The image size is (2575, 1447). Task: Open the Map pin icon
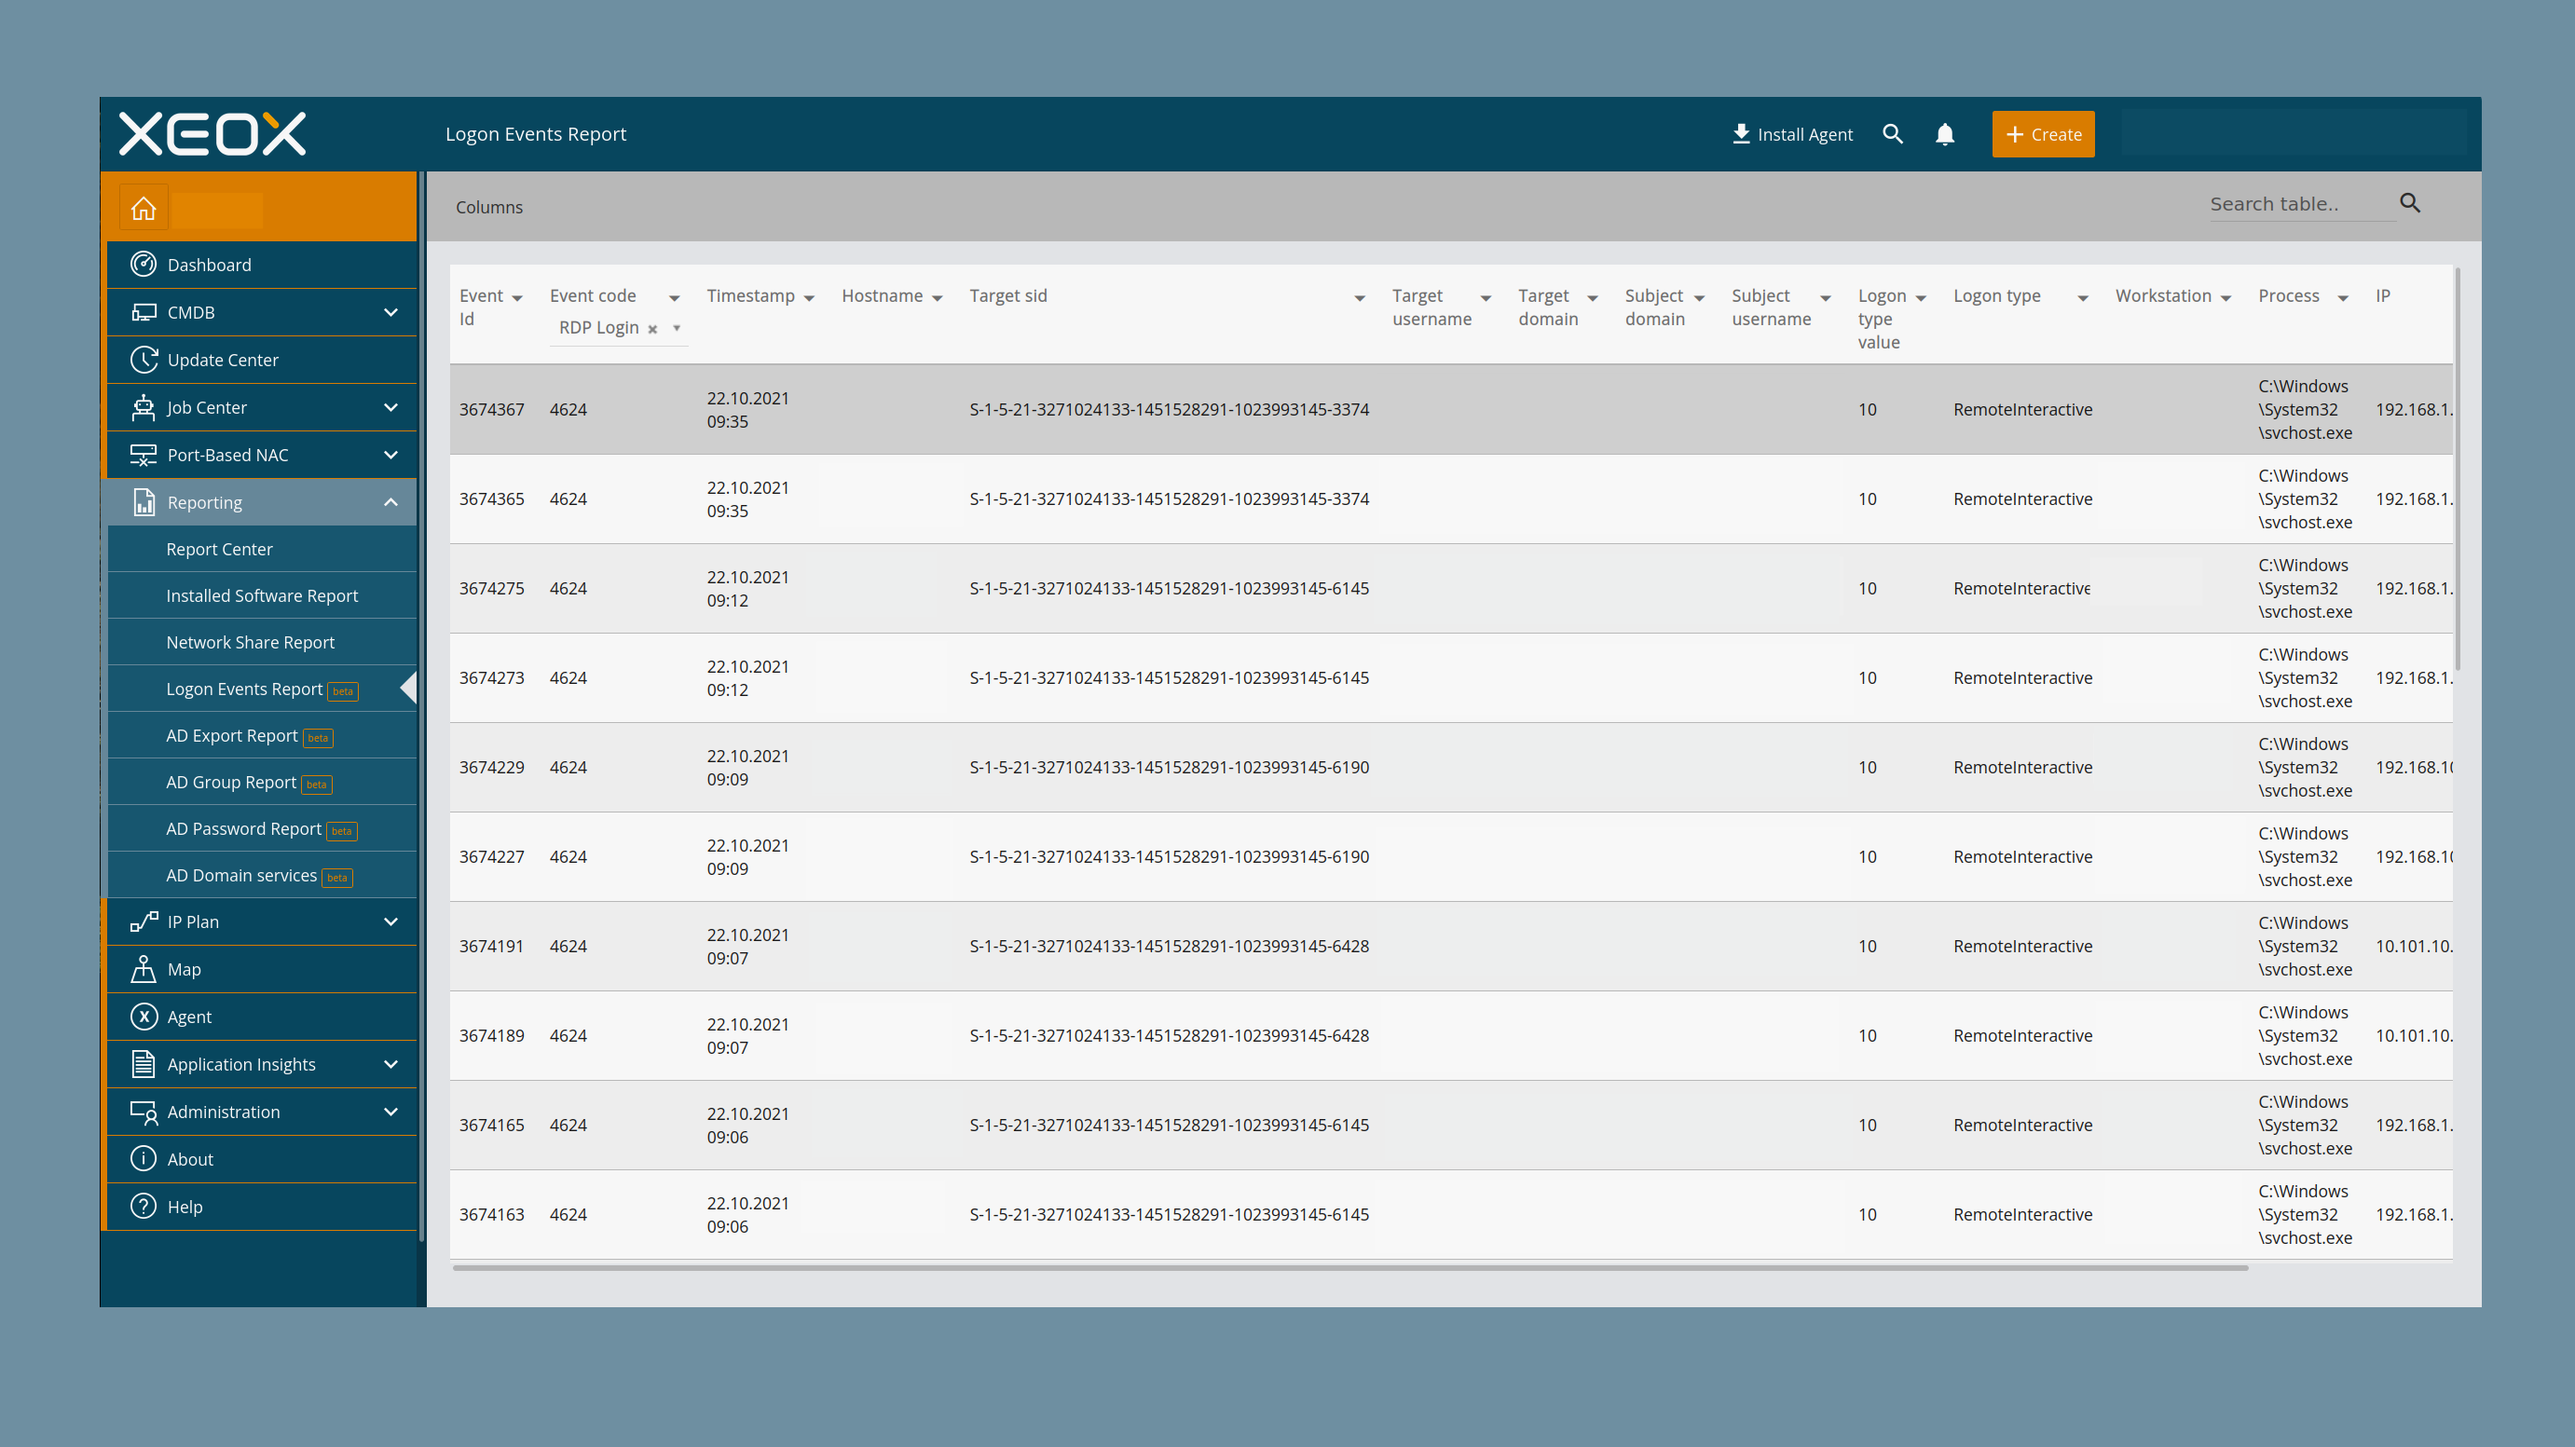[x=143, y=968]
